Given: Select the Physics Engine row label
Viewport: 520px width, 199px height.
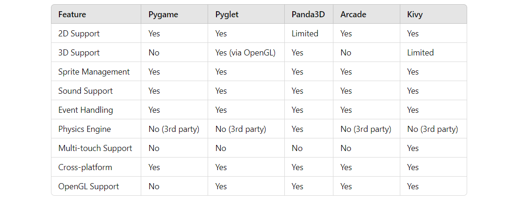Looking at the screenshot, I should click(x=85, y=129).
